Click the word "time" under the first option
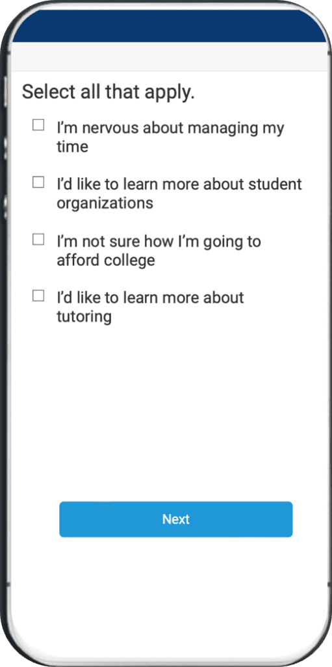The width and height of the screenshot is (332, 667). pos(73,147)
